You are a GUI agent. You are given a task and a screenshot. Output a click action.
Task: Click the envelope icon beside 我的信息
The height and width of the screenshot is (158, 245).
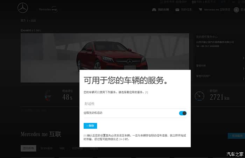[177, 10]
